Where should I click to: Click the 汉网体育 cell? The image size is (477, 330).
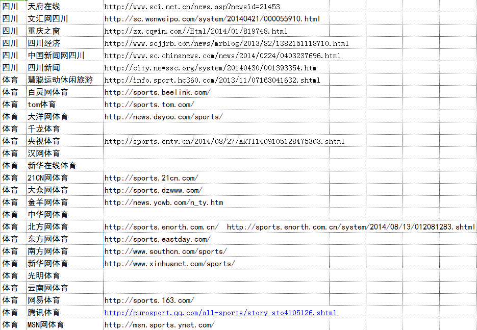[x=64, y=153]
